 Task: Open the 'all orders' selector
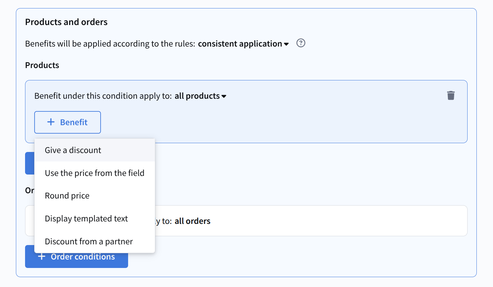point(192,221)
